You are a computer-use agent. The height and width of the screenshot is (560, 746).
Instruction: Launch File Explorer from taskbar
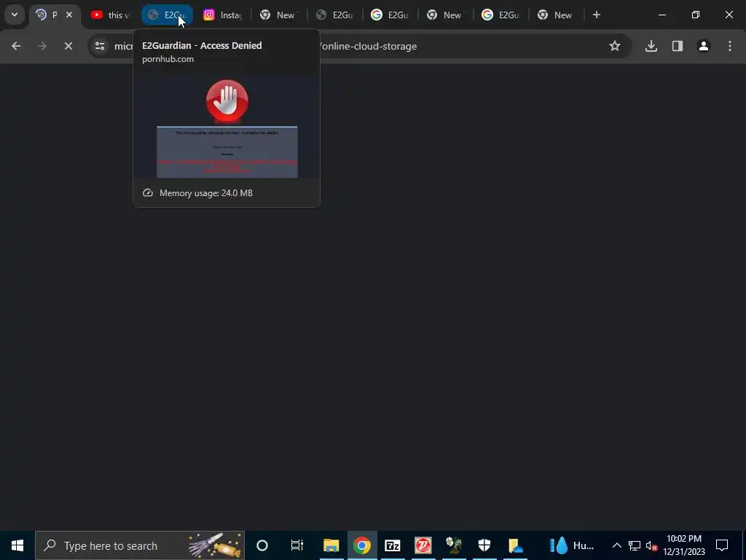click(x=331, y=545)
